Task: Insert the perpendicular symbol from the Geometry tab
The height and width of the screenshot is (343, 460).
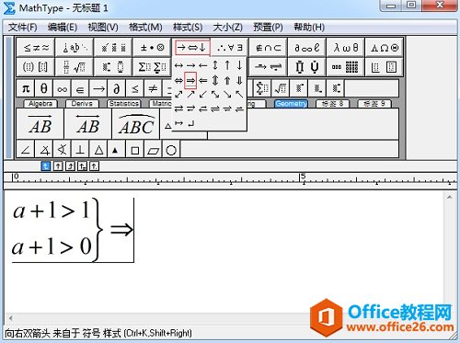Action: click(x=80, y=150)
